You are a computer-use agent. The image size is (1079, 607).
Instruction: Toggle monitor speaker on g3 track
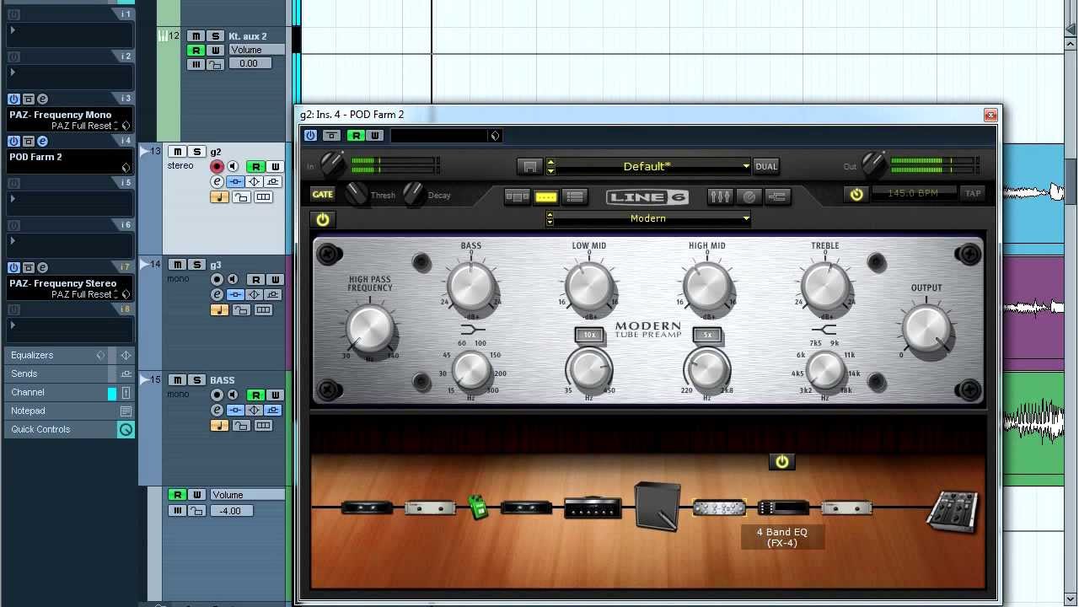point(234,280)
